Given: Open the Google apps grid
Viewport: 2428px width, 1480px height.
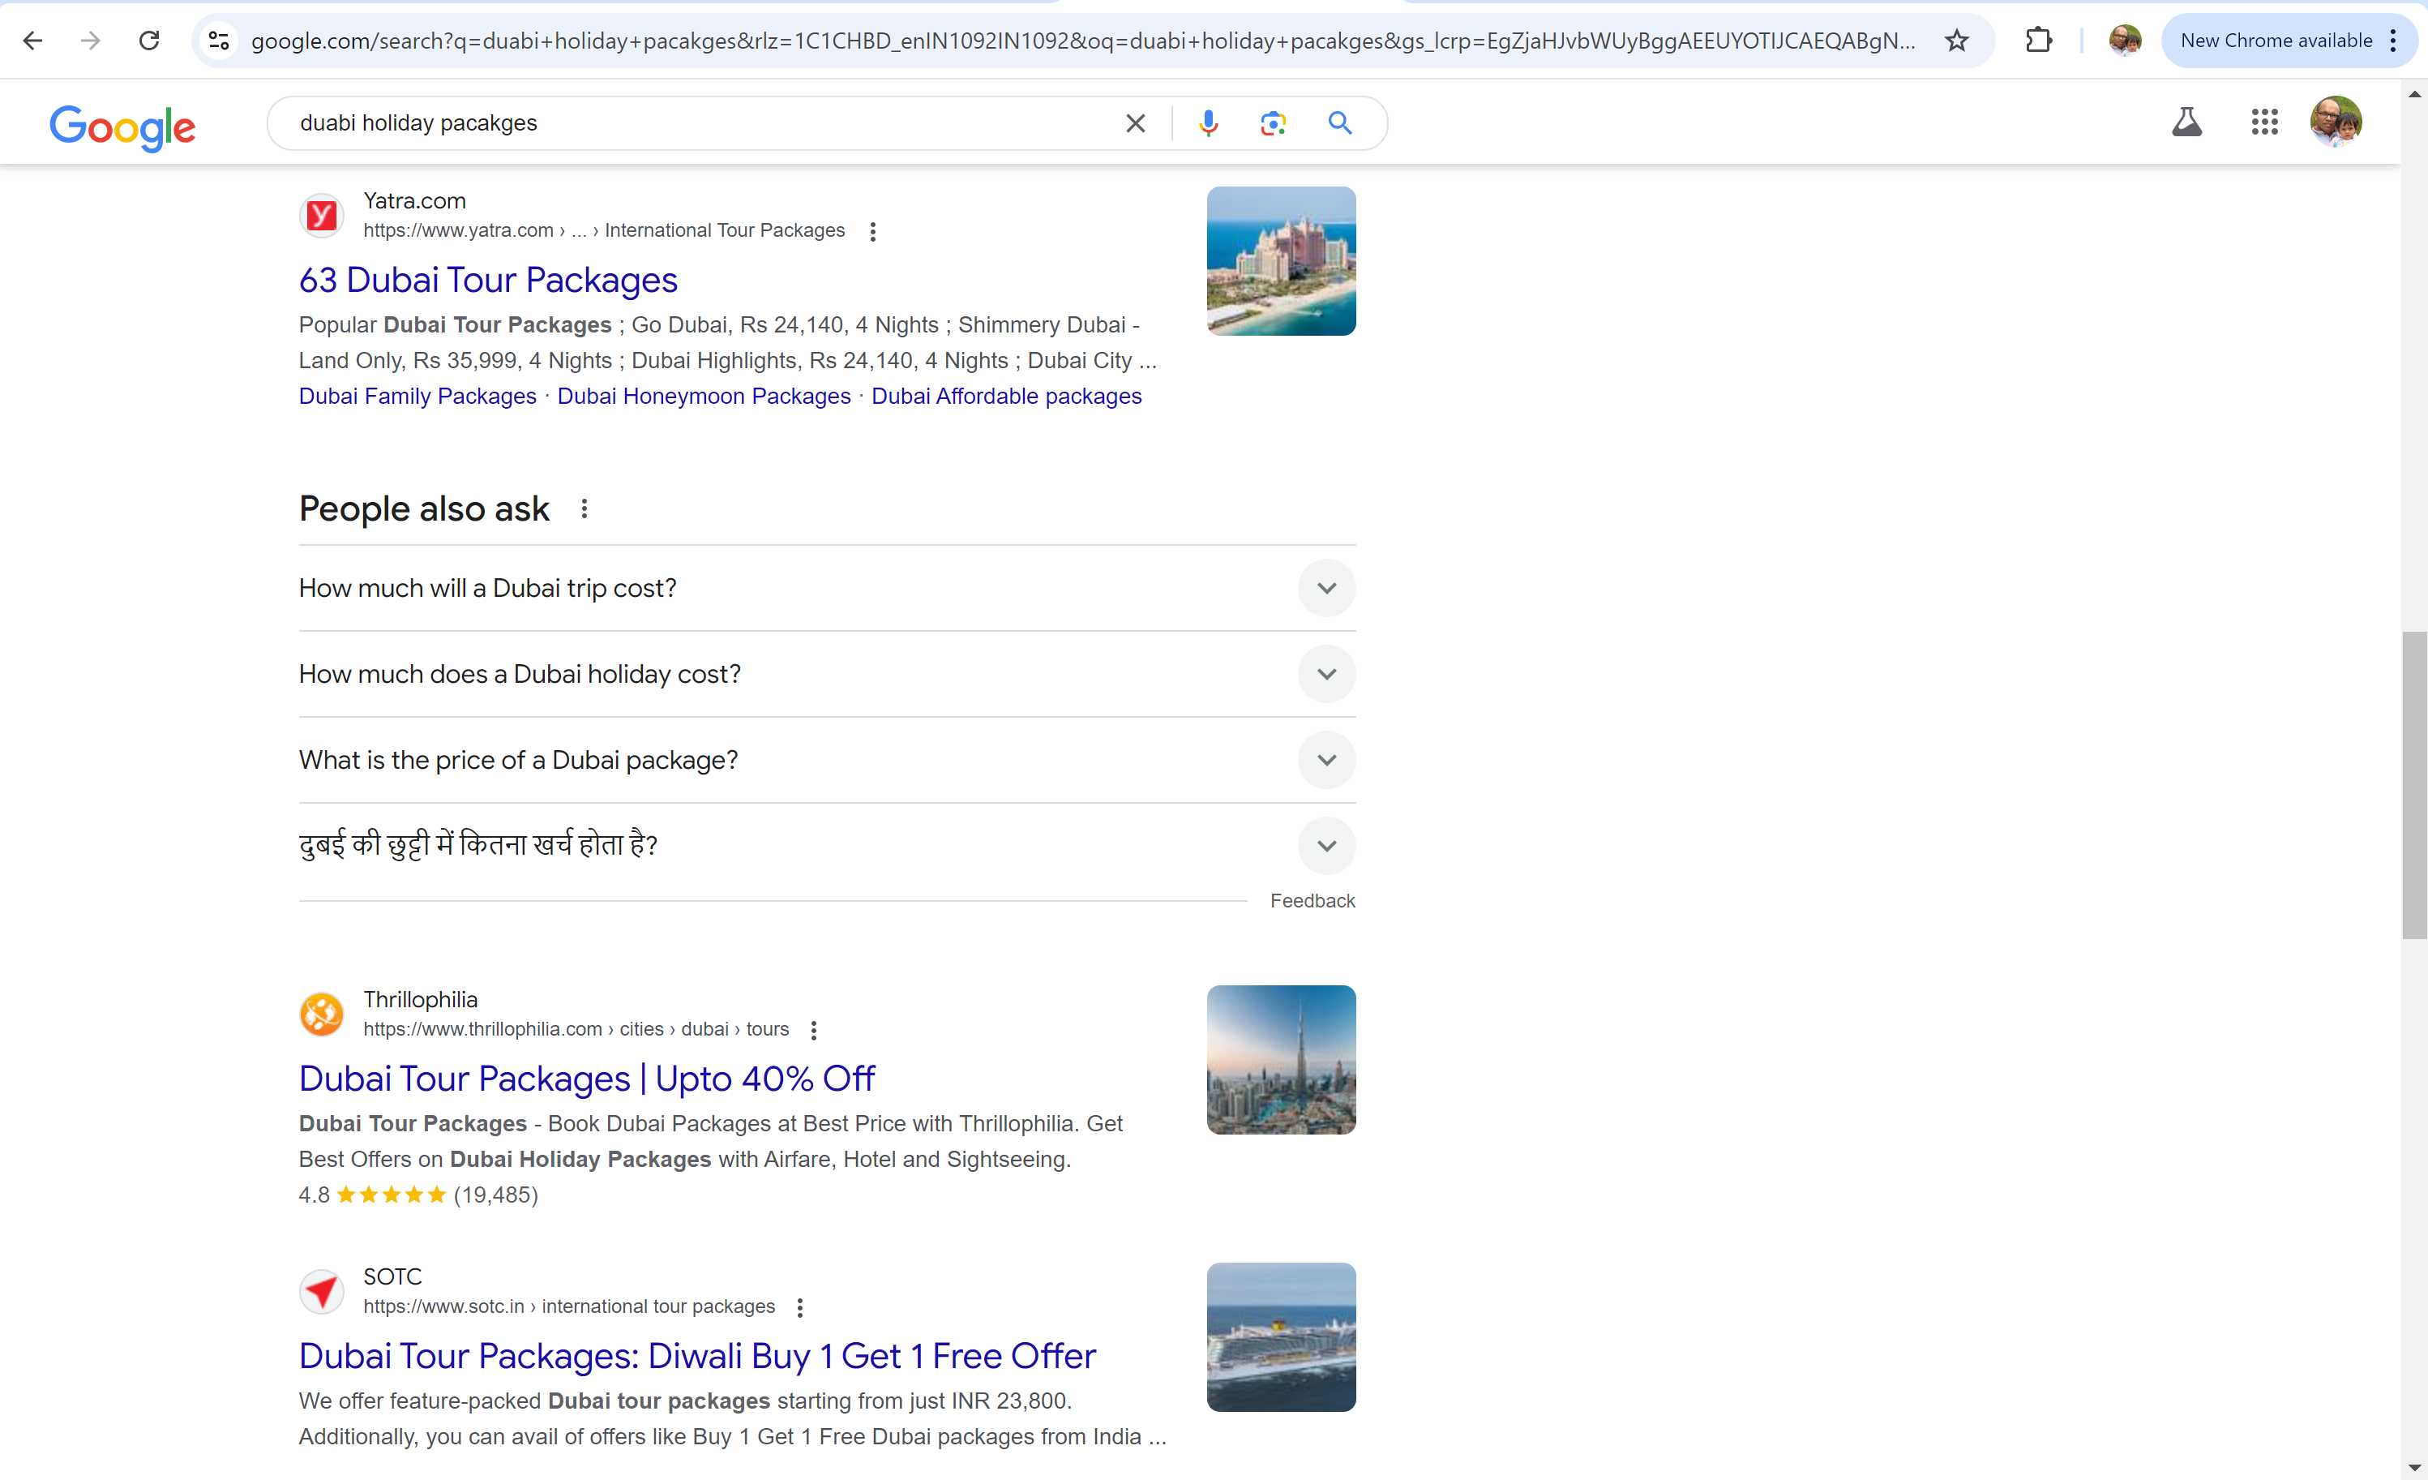Looking at the screenshot, I should [2264, 122].
